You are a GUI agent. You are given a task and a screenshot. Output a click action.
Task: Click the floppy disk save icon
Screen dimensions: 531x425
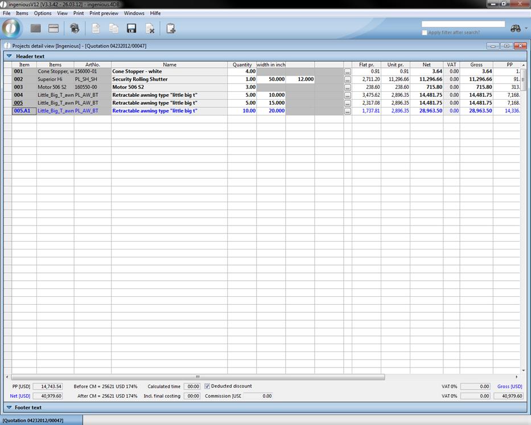point(131,28)
